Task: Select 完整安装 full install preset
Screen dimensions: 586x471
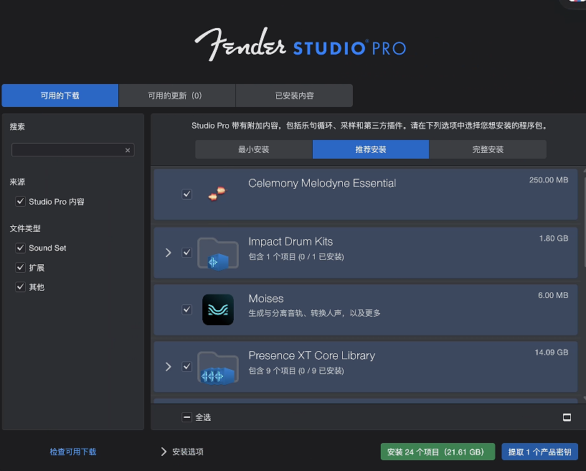Action: [488, 149]
